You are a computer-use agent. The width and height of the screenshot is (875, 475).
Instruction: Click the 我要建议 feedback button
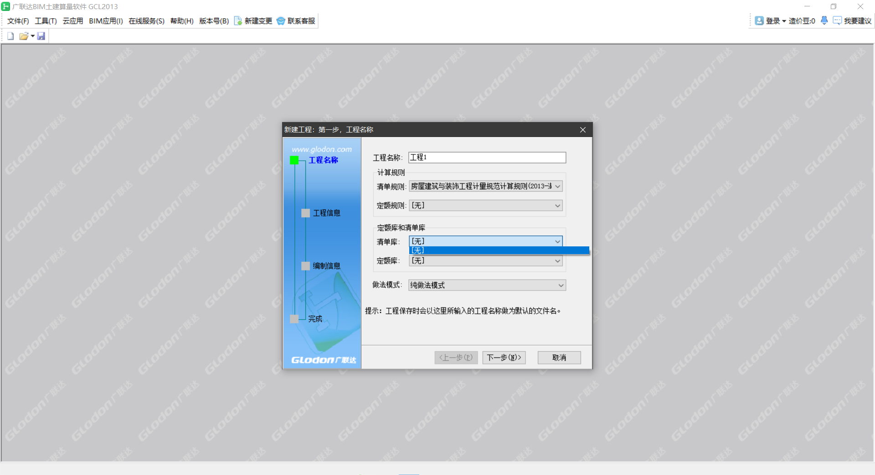tap(852, 21)
